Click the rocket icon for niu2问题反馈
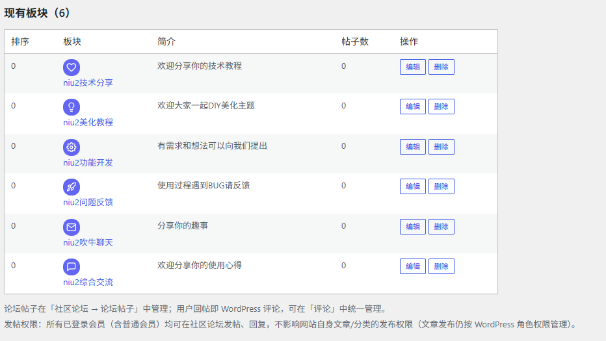 72,187
